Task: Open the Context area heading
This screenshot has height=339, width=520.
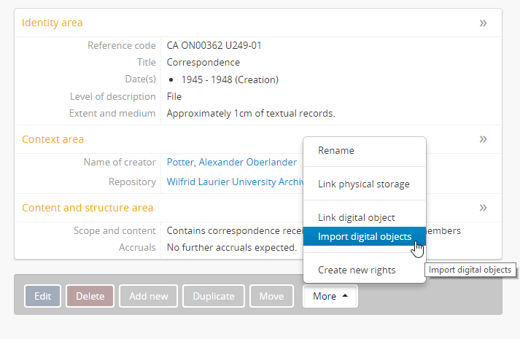Action: click(53, 139)
